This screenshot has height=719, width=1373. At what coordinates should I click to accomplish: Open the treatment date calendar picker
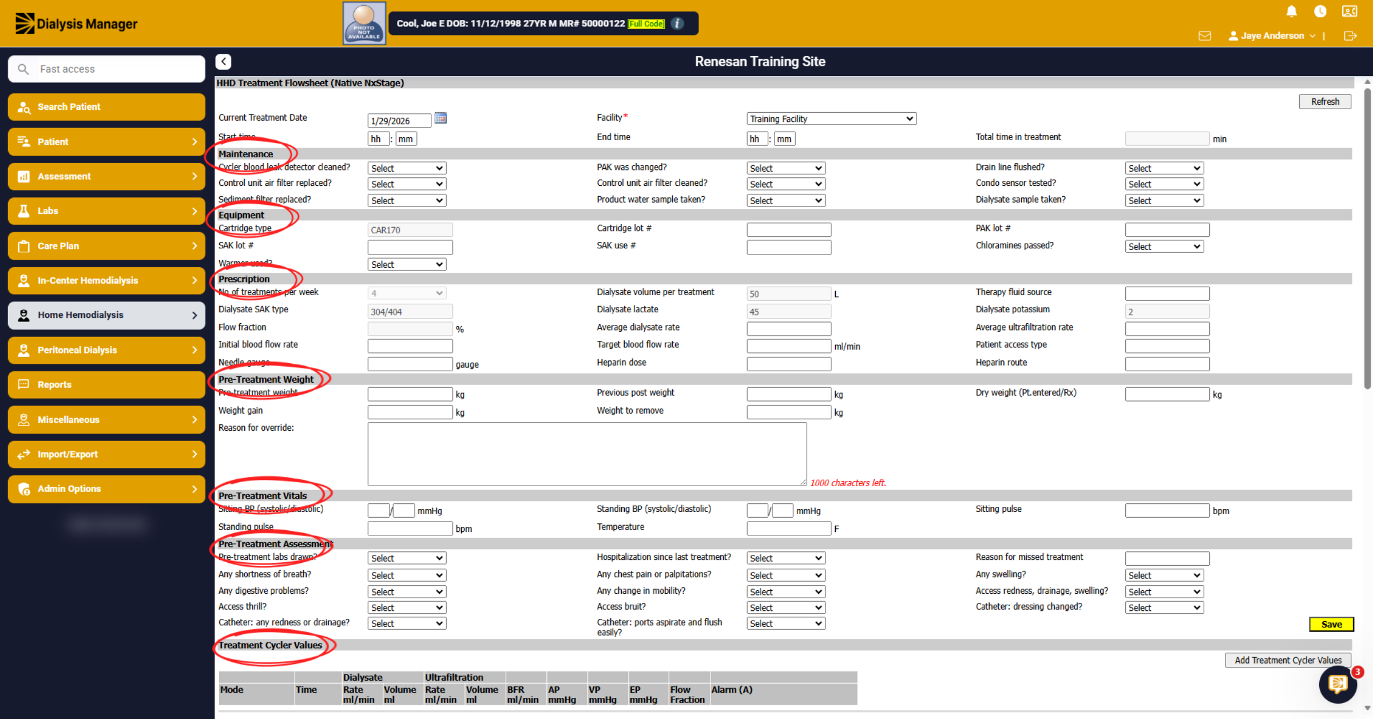point(441,118)
